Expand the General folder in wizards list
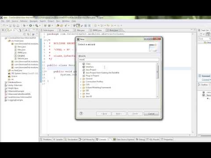This screenshot has width=211, height=158. 81,79
